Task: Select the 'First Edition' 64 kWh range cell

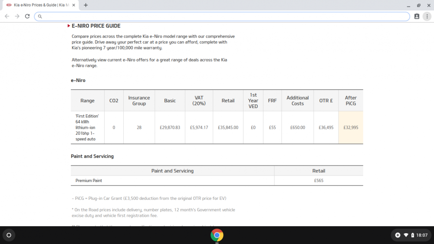Action: point(88,127)
